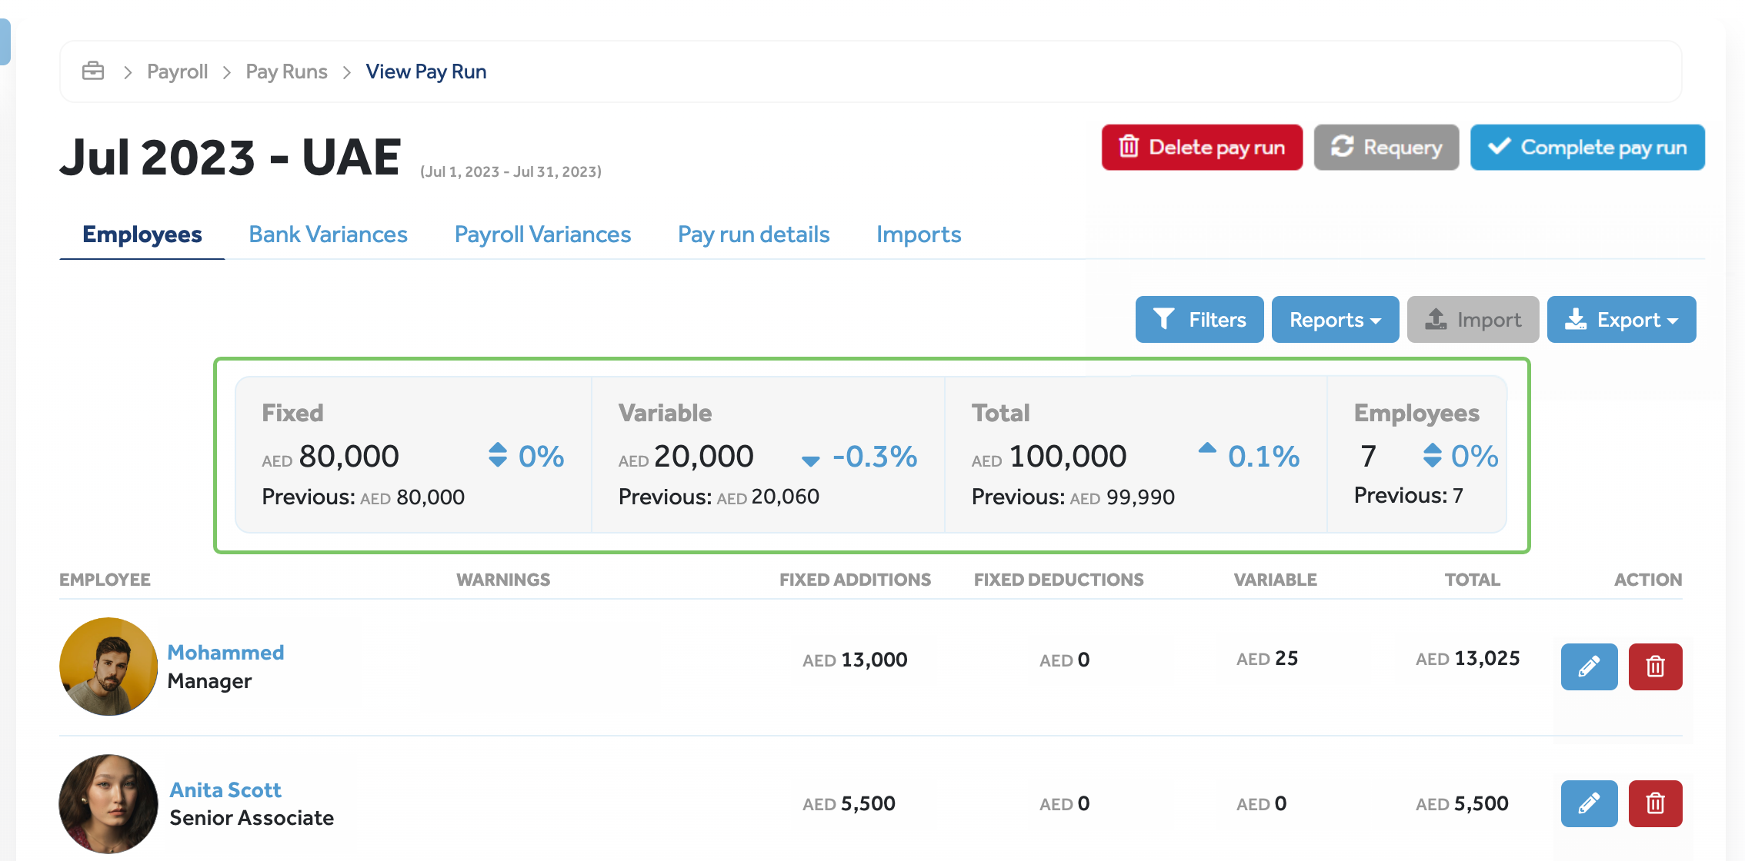Remove Anita Scott via the red trash icon
Screen dimensions: 1745x861
(x=1655, y=803)
